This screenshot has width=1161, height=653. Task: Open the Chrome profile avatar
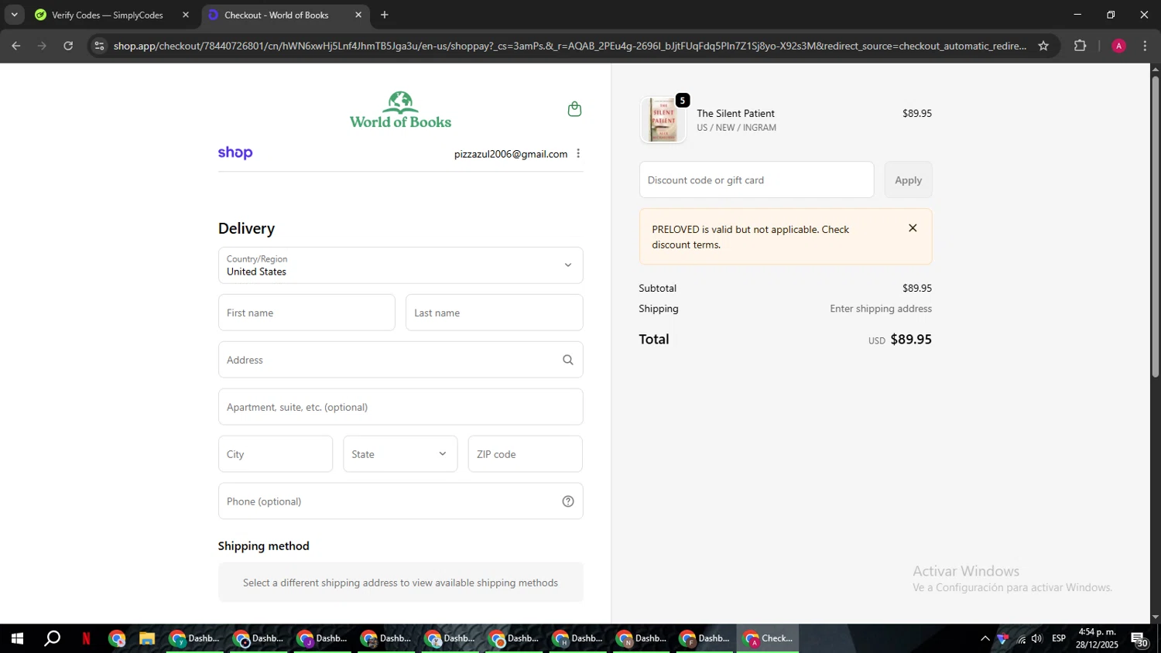(1118, 46)
